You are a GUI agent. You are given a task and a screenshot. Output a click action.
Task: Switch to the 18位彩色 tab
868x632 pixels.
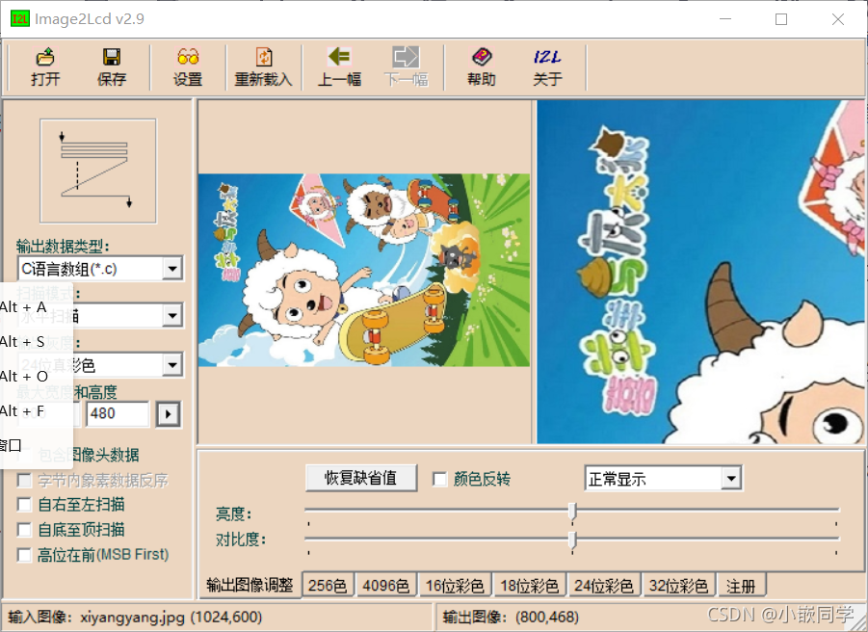[x=529, y=586]
